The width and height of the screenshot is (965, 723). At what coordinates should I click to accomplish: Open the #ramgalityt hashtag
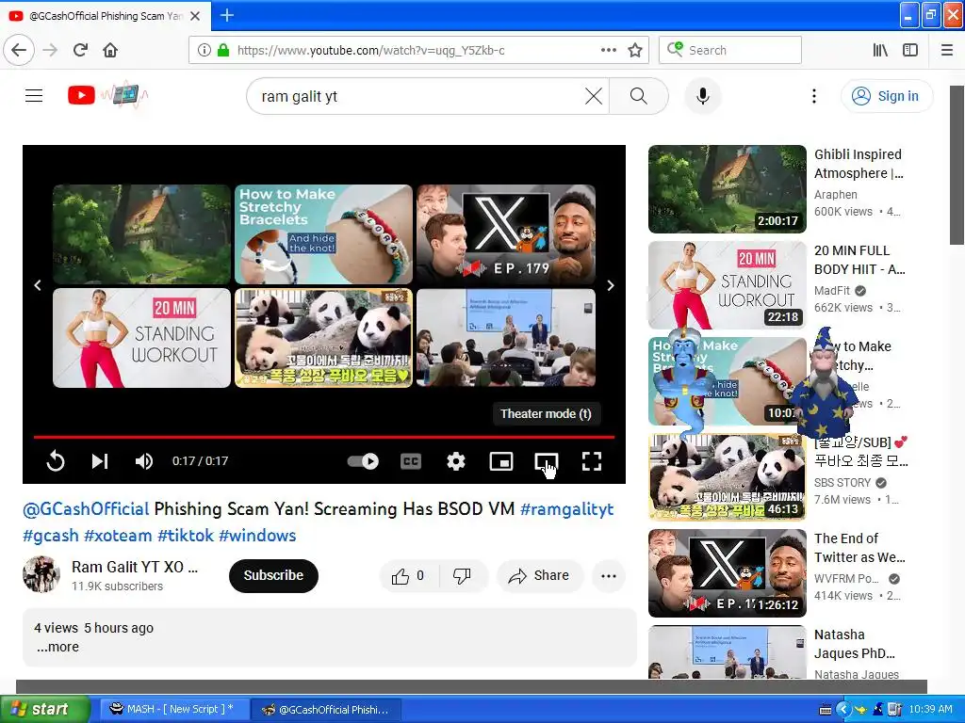click(x=566, y=509)
